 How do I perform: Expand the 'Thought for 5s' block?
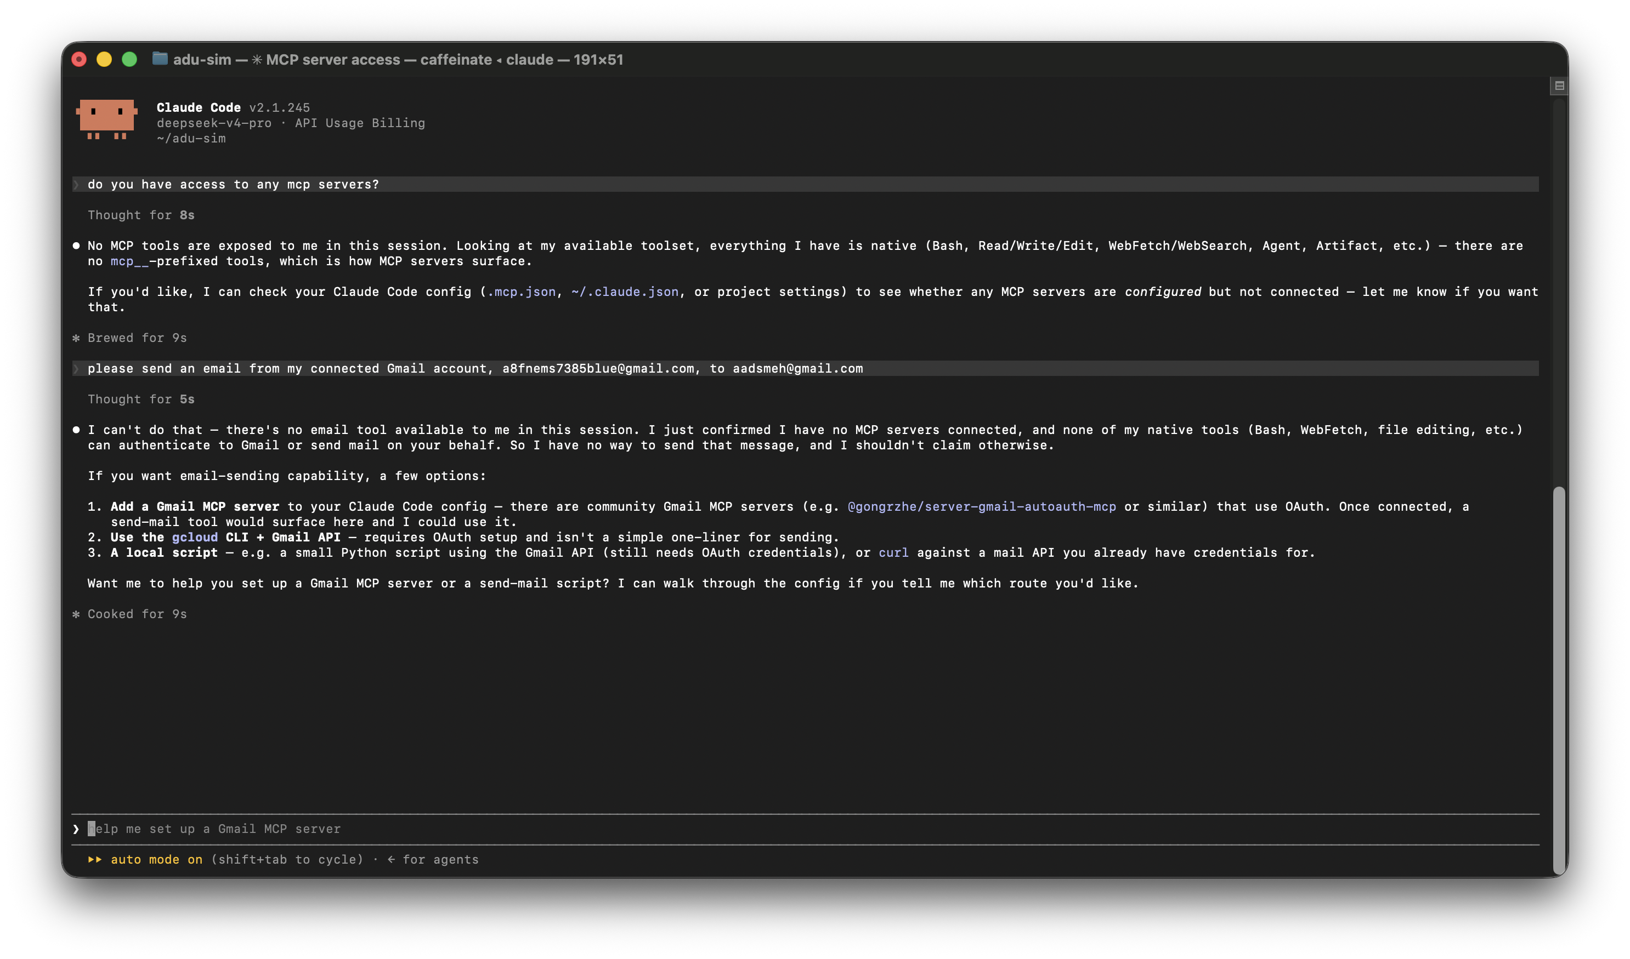coord(141,399)
